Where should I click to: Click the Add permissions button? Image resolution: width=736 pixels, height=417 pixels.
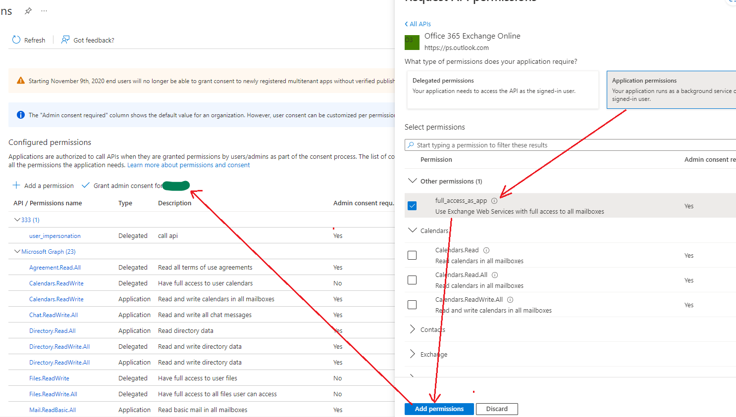pyautogui.click(x=439, y=409)
